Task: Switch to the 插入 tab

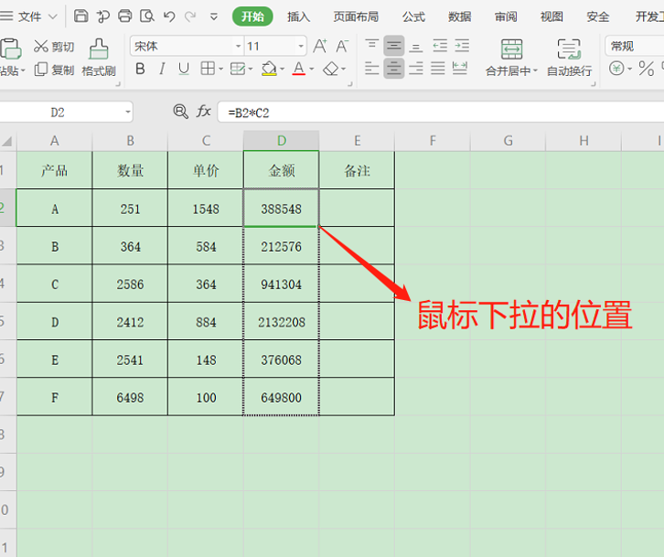Action: (x=298, y=16)
